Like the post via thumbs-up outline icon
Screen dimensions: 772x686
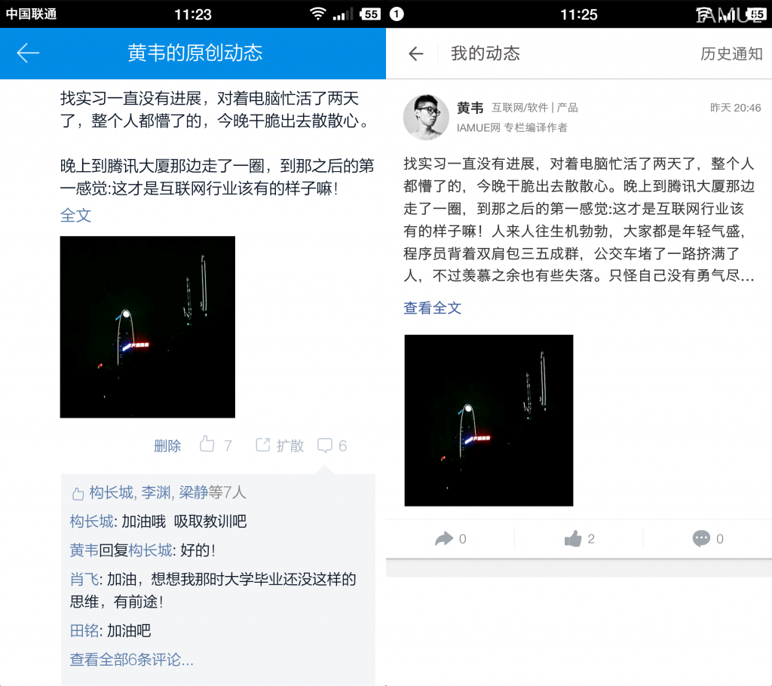[207, 444]
